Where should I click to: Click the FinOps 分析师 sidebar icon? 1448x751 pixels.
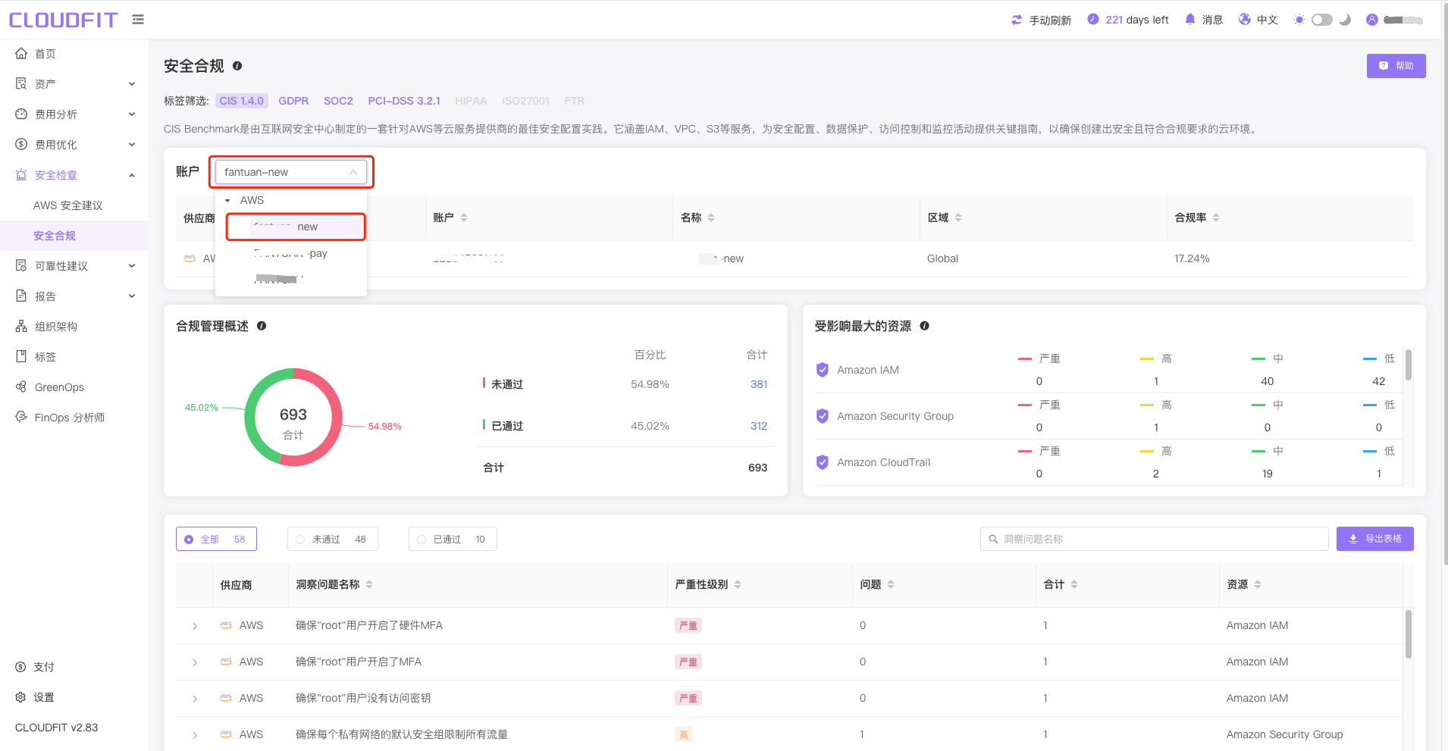[x=21, y=417]
